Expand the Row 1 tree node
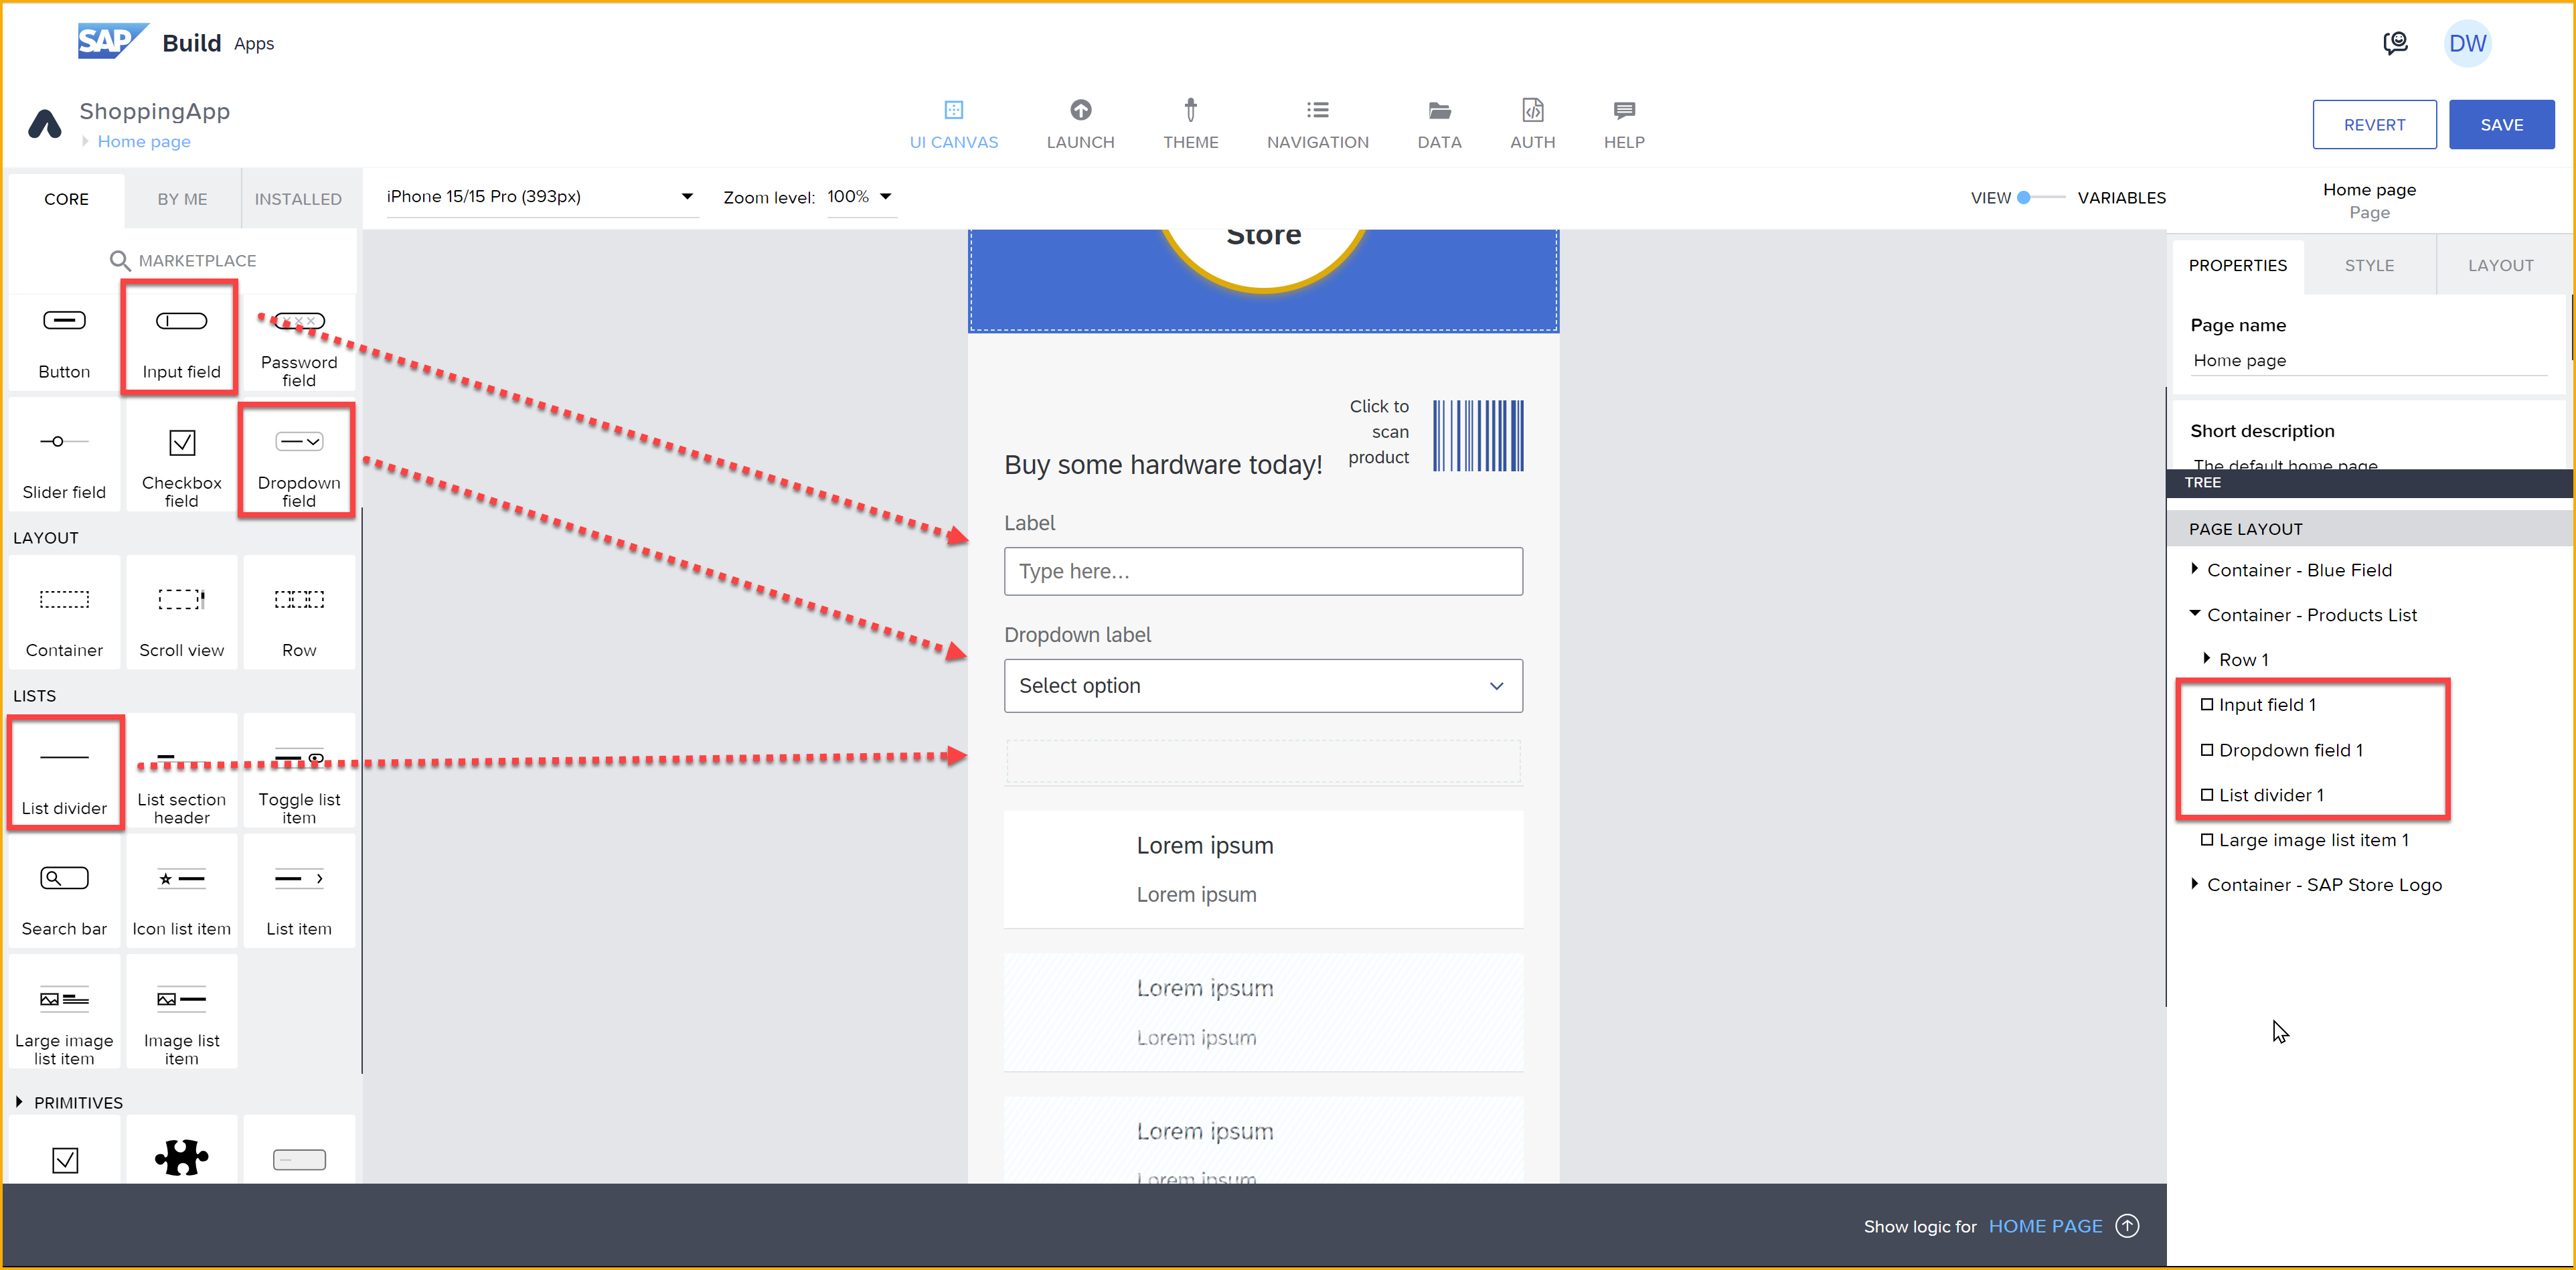2576x1270 pixels. [2206, 658]
